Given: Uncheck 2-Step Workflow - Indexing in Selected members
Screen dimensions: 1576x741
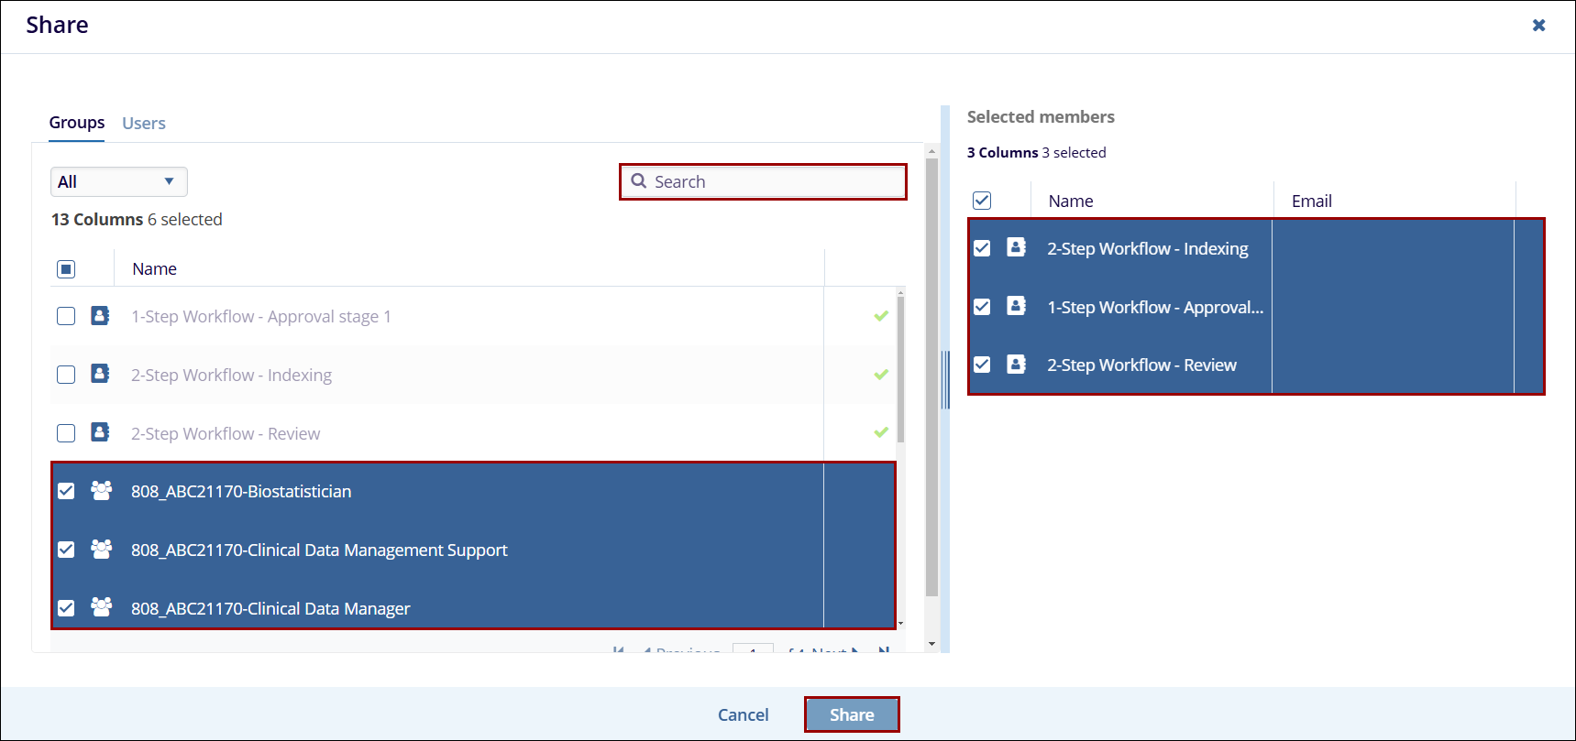Looking at the screenshot, I should [x=982, y=248].
